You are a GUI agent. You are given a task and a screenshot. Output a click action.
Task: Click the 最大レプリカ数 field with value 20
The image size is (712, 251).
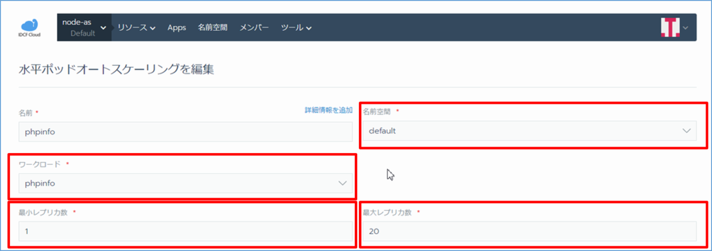529,231
